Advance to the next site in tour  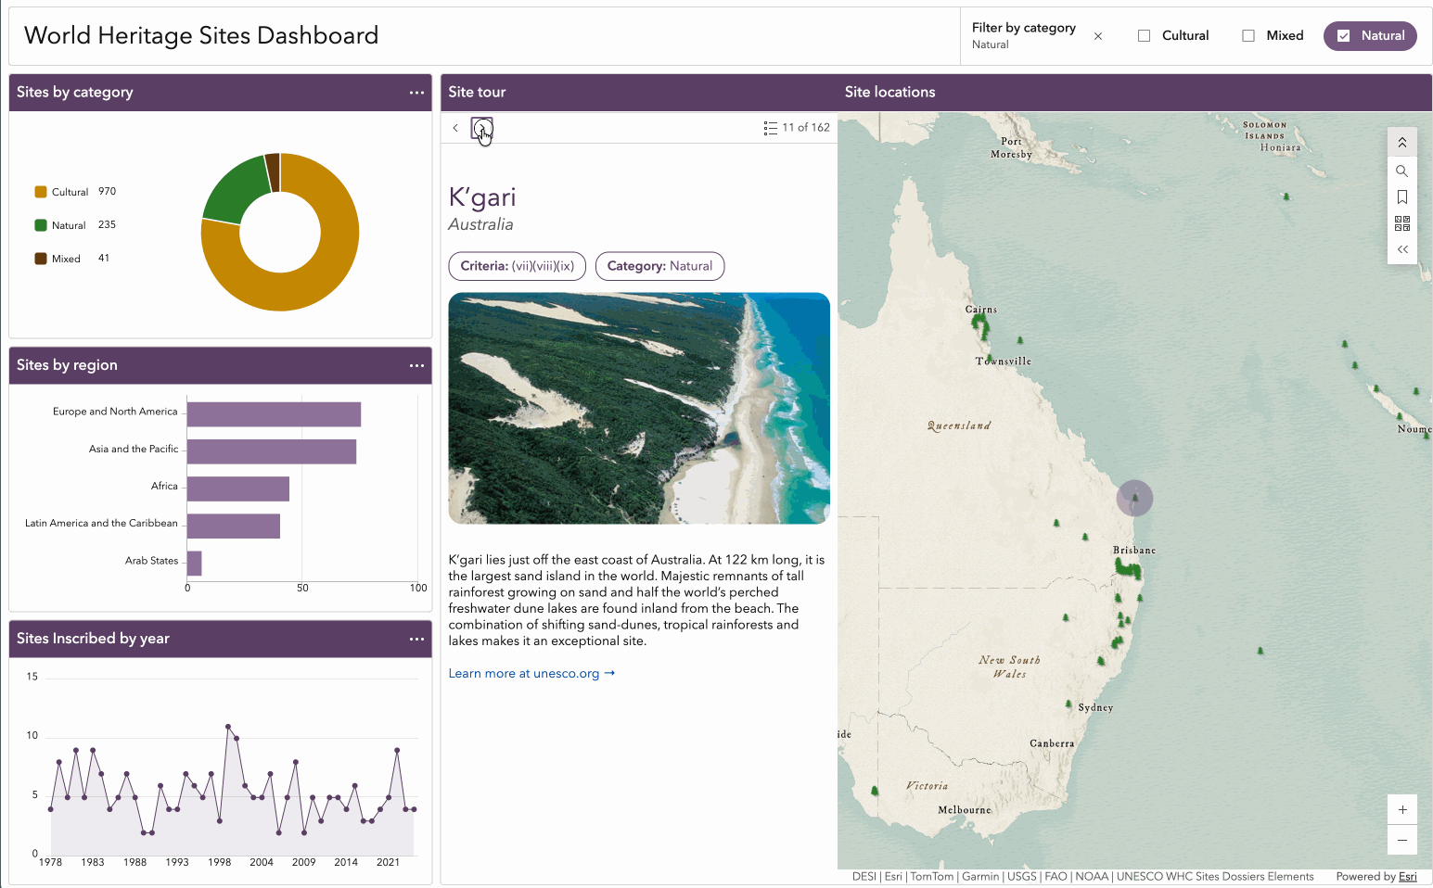pyautogui.click(x=481, y=128)
